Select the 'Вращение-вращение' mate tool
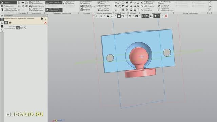 [x=69, y=3]
